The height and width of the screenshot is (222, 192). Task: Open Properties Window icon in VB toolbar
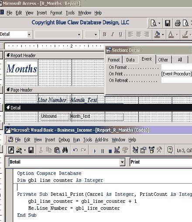(x=143, y=150)
